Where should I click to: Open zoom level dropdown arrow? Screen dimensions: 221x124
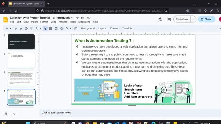click(x=40, y=28)
